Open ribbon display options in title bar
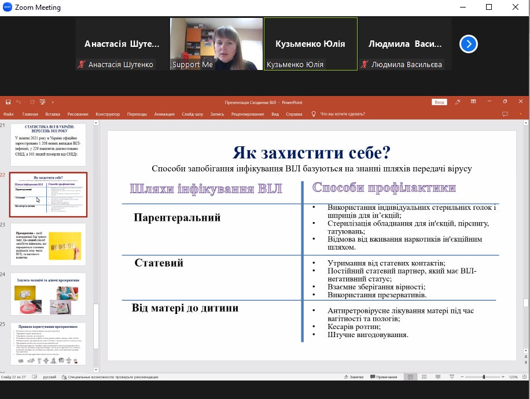This screenshot has width=530, height=399. point(474,102)
